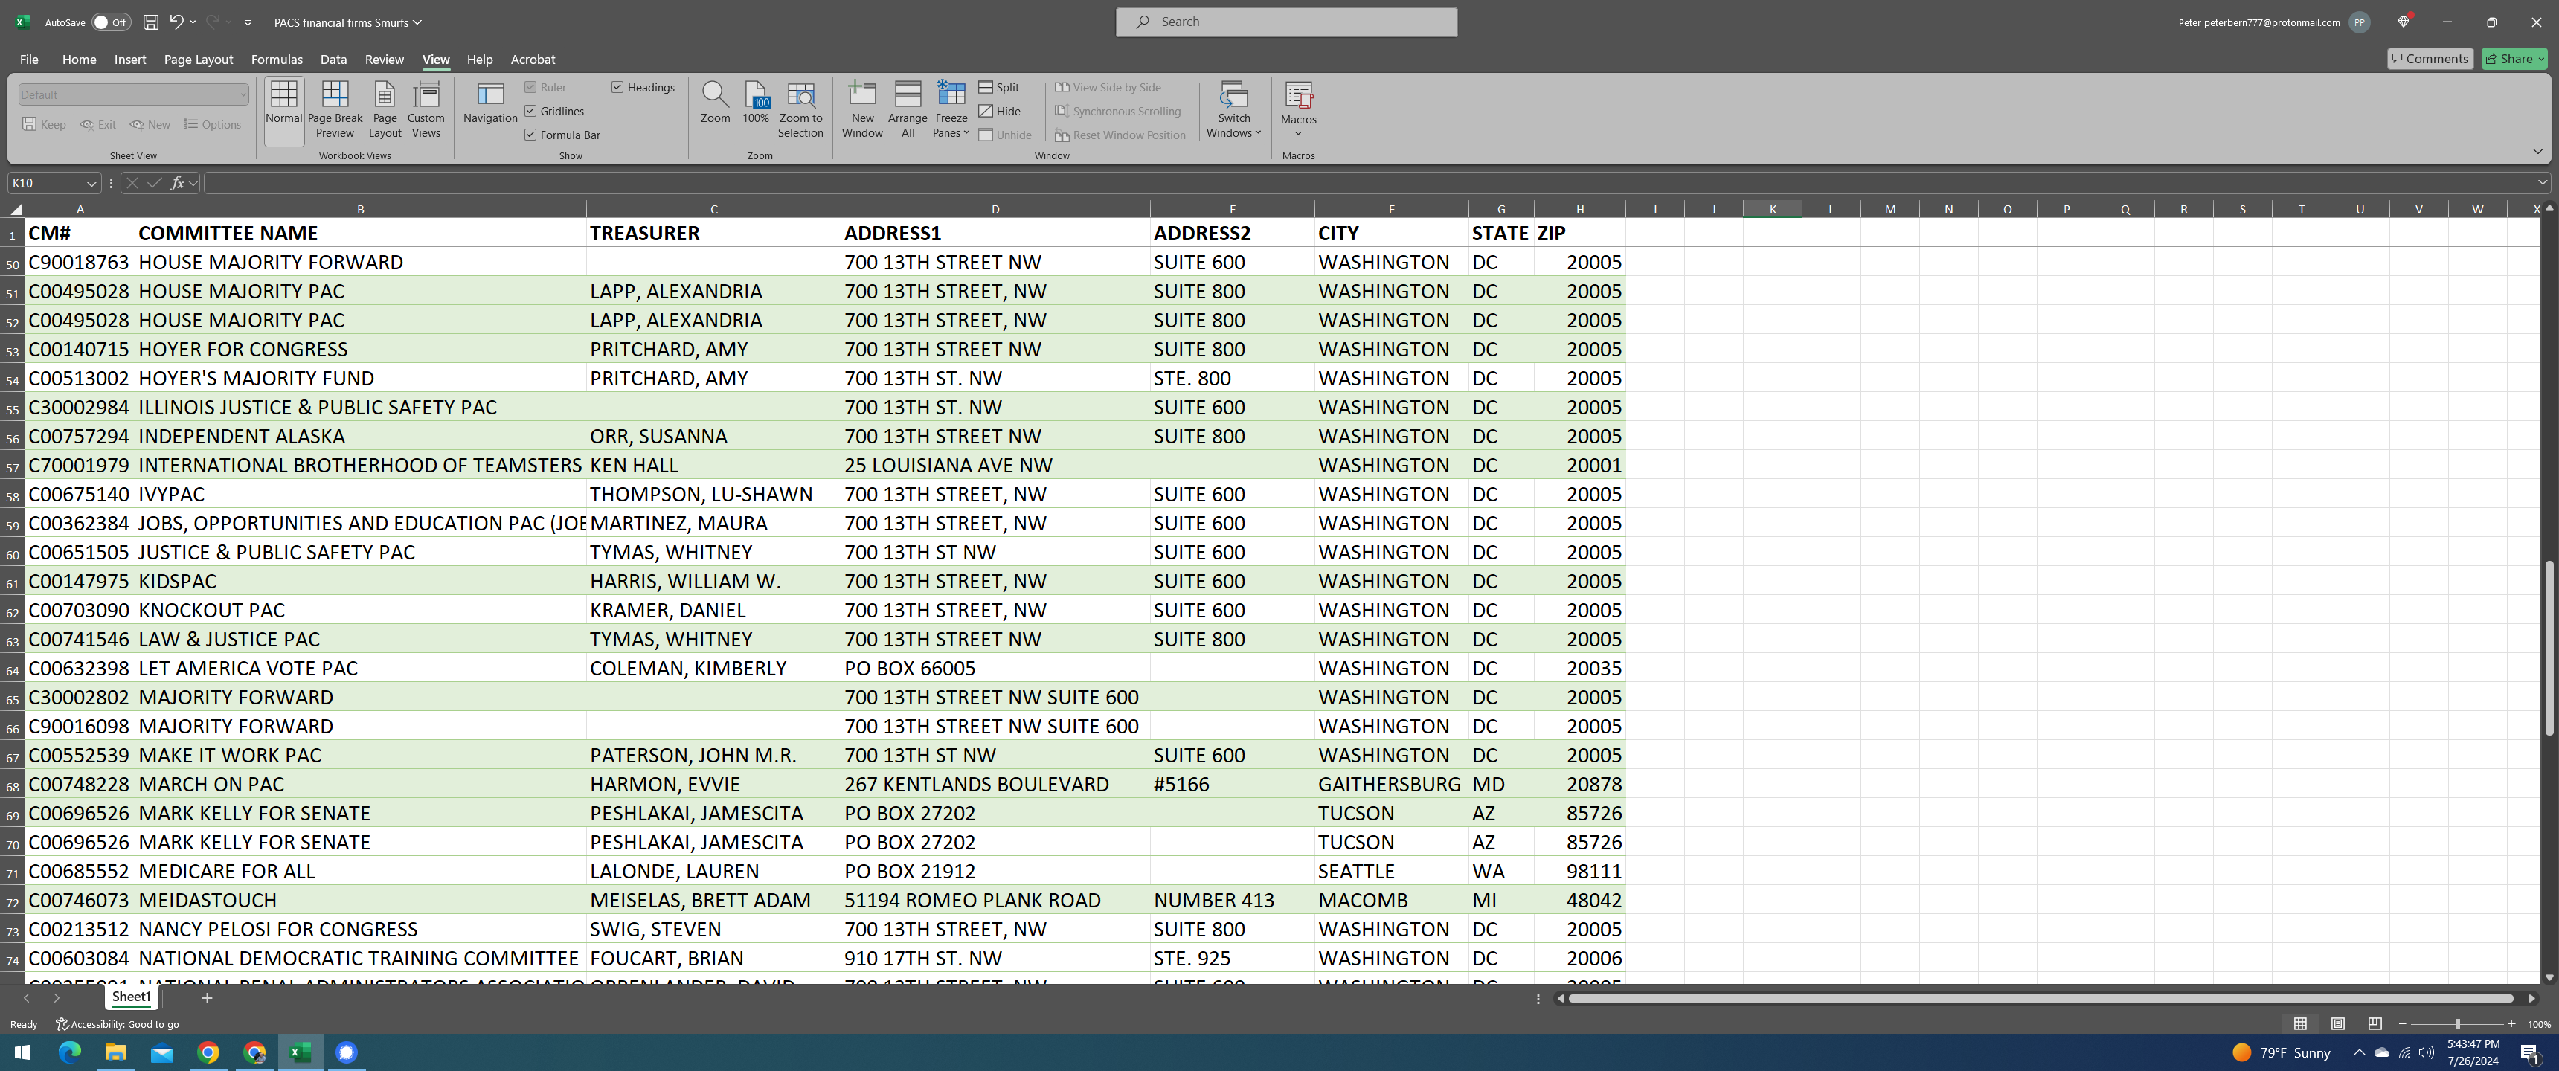Click the zoom out minus button

[x=2402, y=1024]
